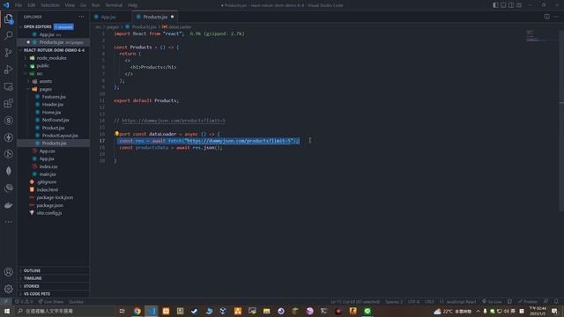Image resolution: width=564 pixels, height=317 pixels.
Task: Open Features.jsx in the file tree
Action: 54,97
